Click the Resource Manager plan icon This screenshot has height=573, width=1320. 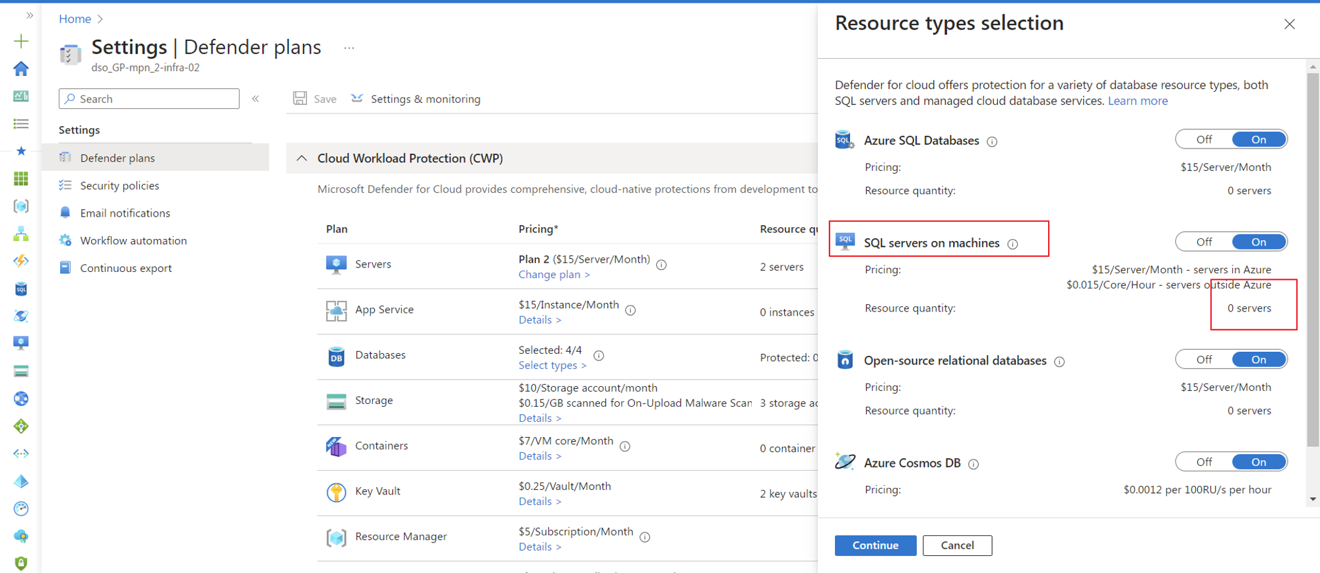pos(337,538)
